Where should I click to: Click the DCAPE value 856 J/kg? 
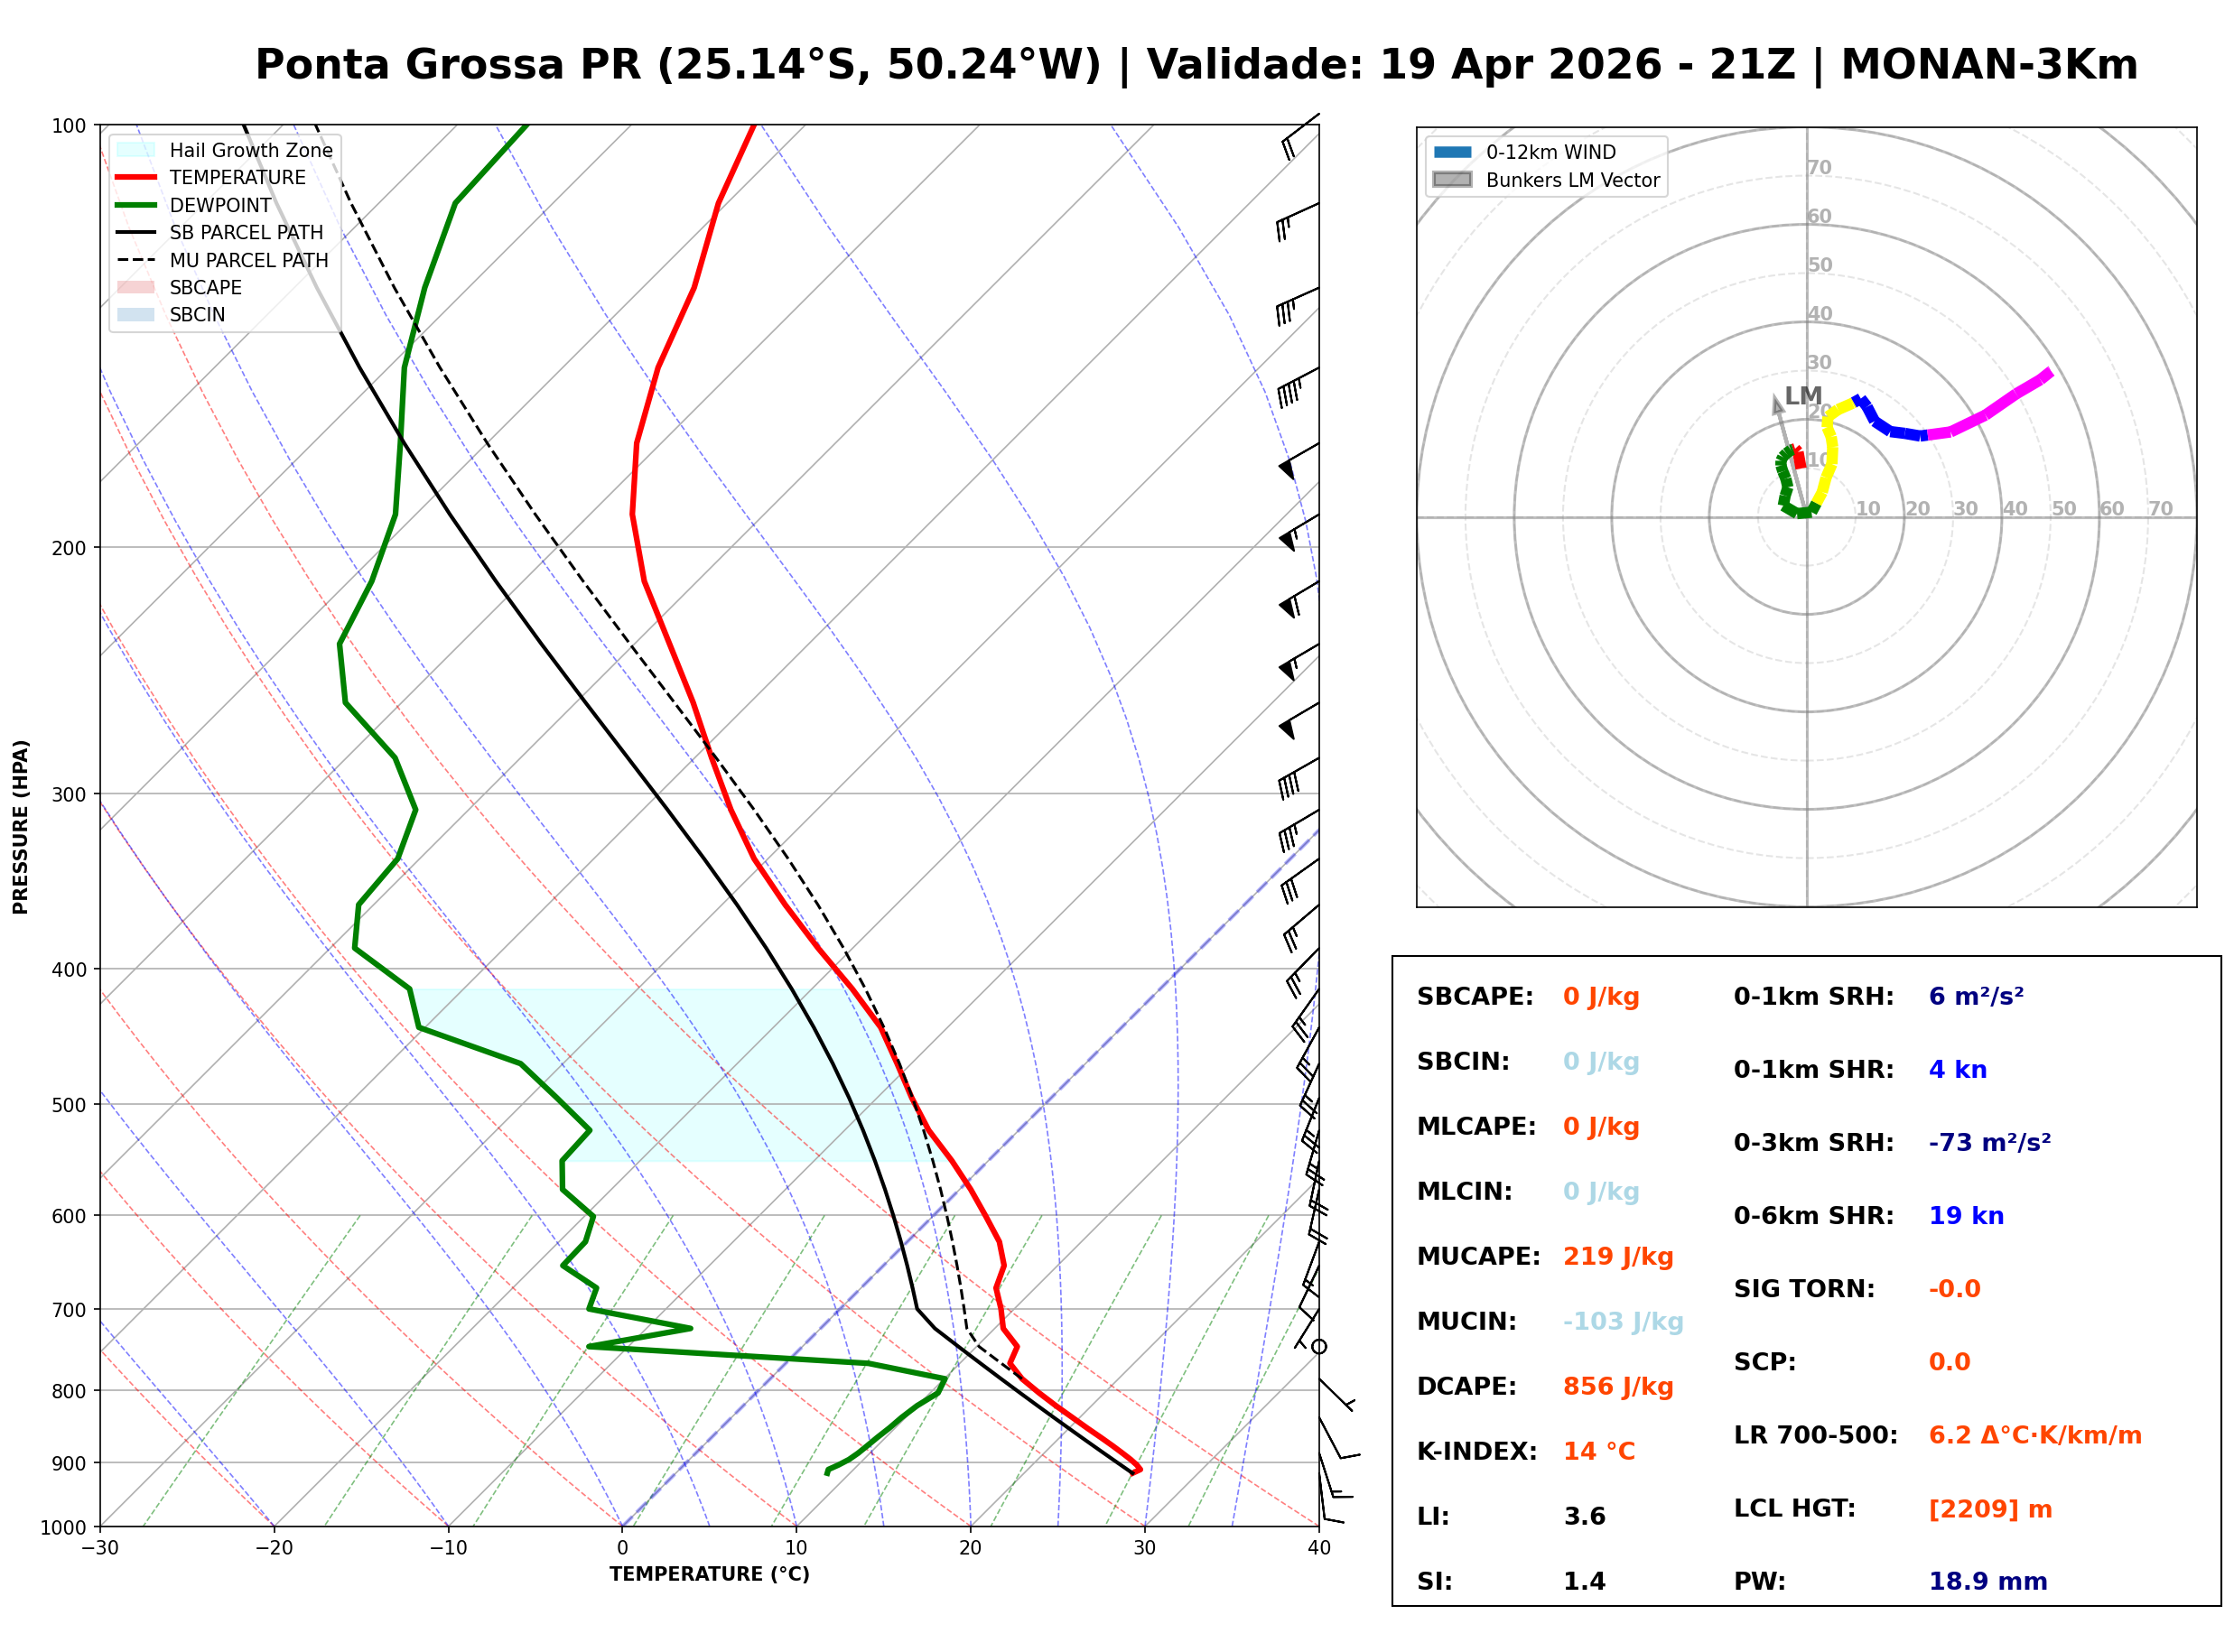[1619, 1387]
